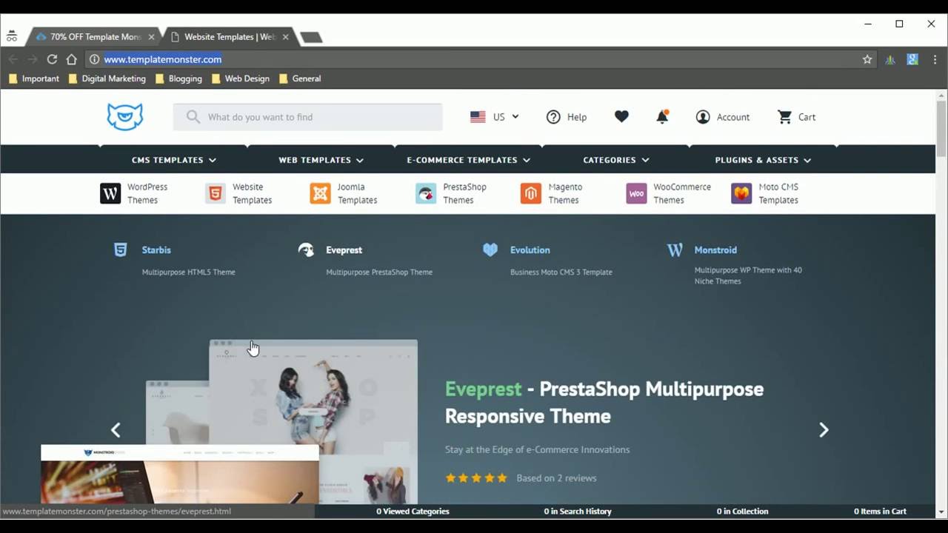The image size is (948, 533).
Task: Open the Digital Marketing bookmarks folder
Action: point(107,78)
